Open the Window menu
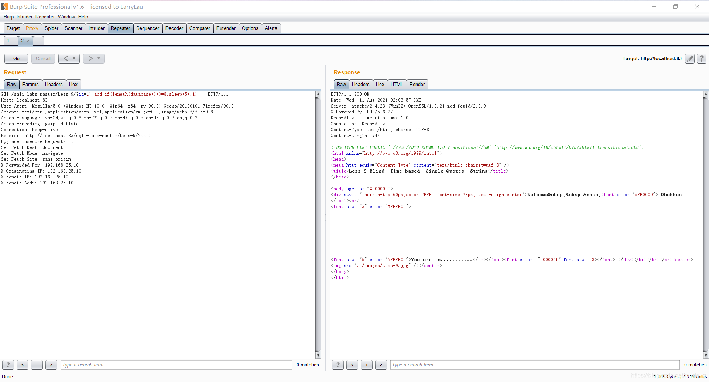The width and height of the screenshot is (709, 382). pyautogui.click(x=66, y=17)
